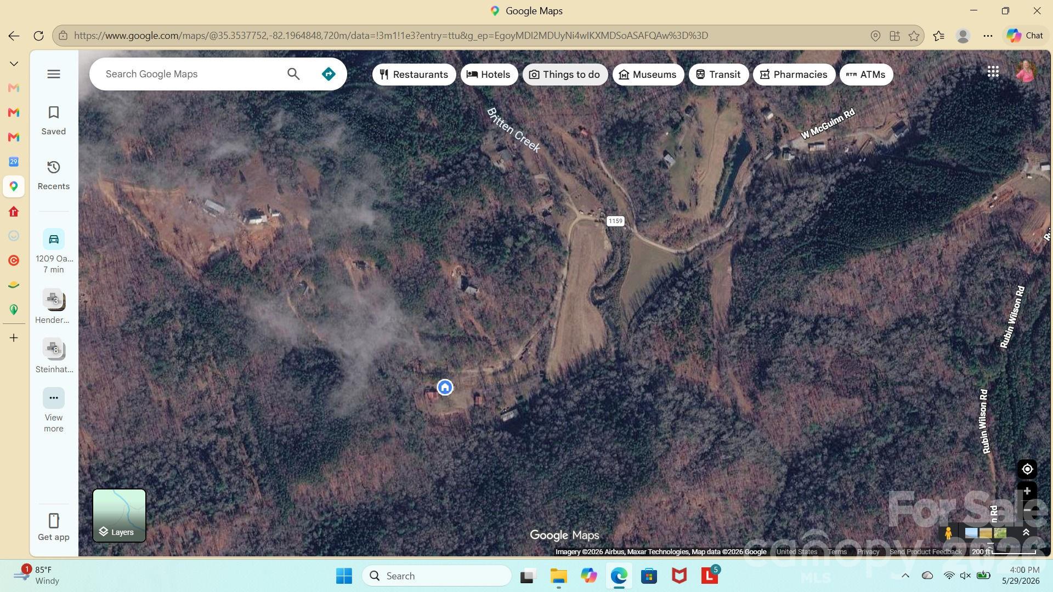The height and width of the screenshot is (592, 1053).
Task: Click View more recents button
Action: click(53, 411)
